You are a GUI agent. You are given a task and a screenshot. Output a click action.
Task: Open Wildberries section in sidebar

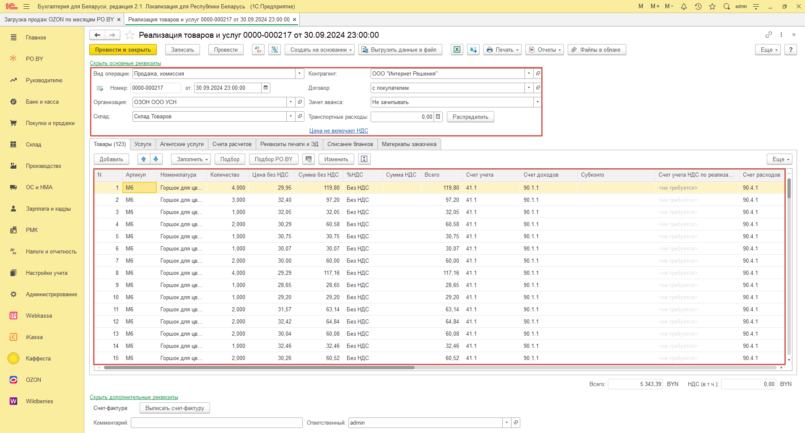(42, 401)
